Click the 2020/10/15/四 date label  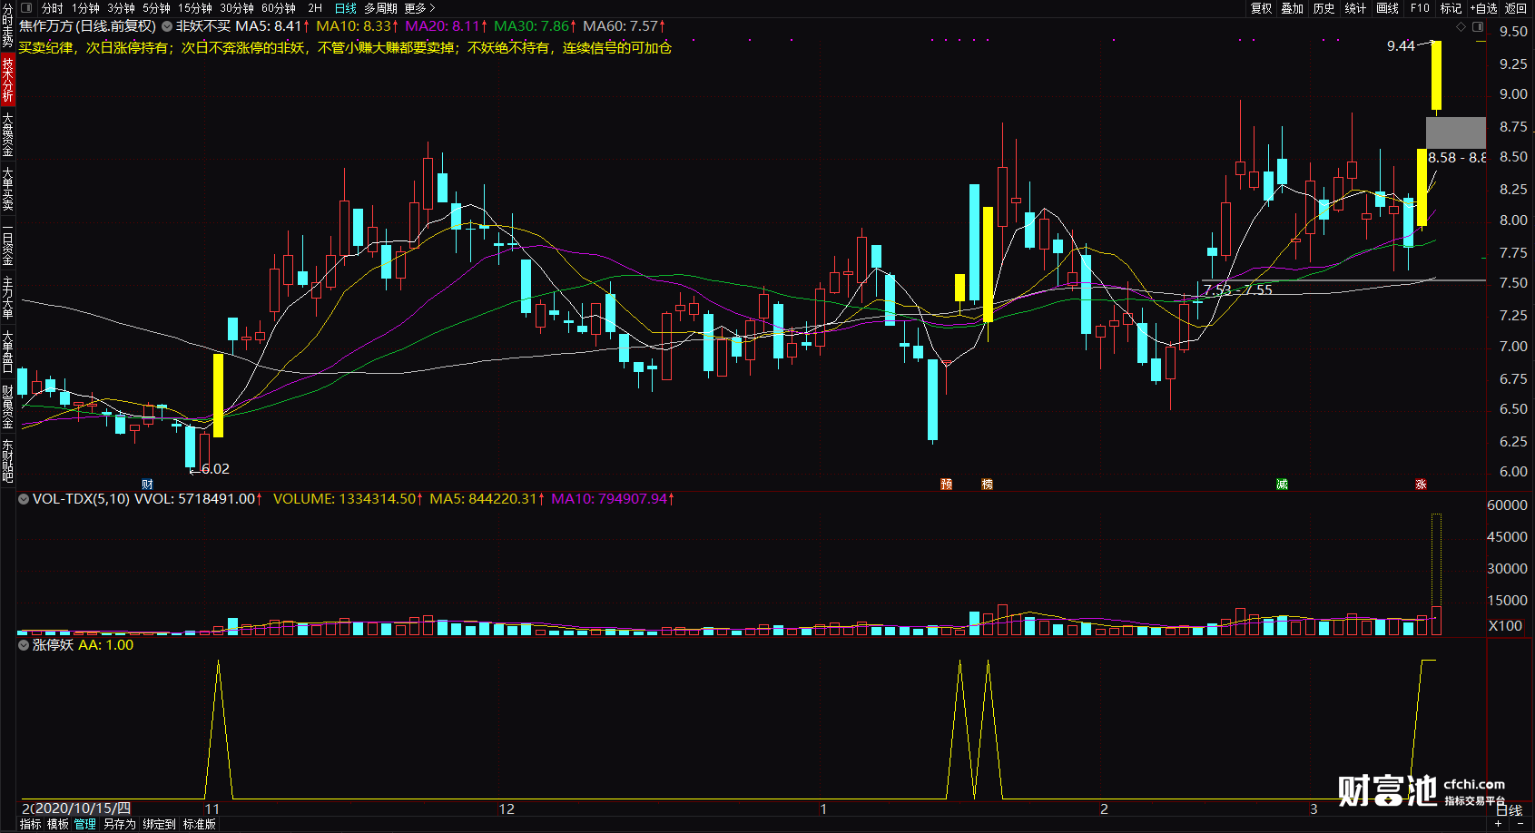(x=82, y=808)
